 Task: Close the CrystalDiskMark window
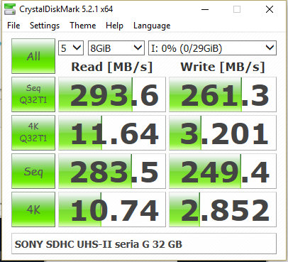270,9
